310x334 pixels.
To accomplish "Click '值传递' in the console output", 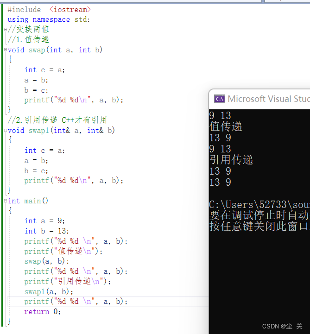I will click(x=226, y=126).
